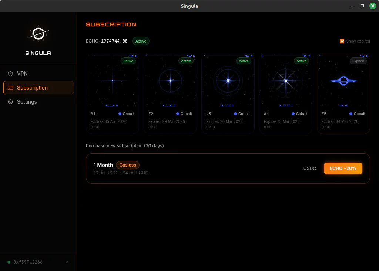Click the Settings gear icon
Viewport: 379px width, 271px height.
(10, 102)
